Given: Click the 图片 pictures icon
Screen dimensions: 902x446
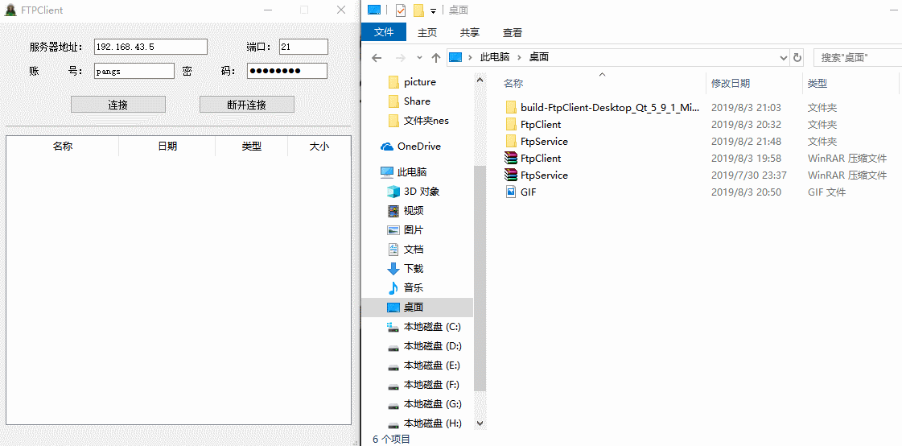Looking at the screenshot, I should pyautogui.click(x=393, y=230).
